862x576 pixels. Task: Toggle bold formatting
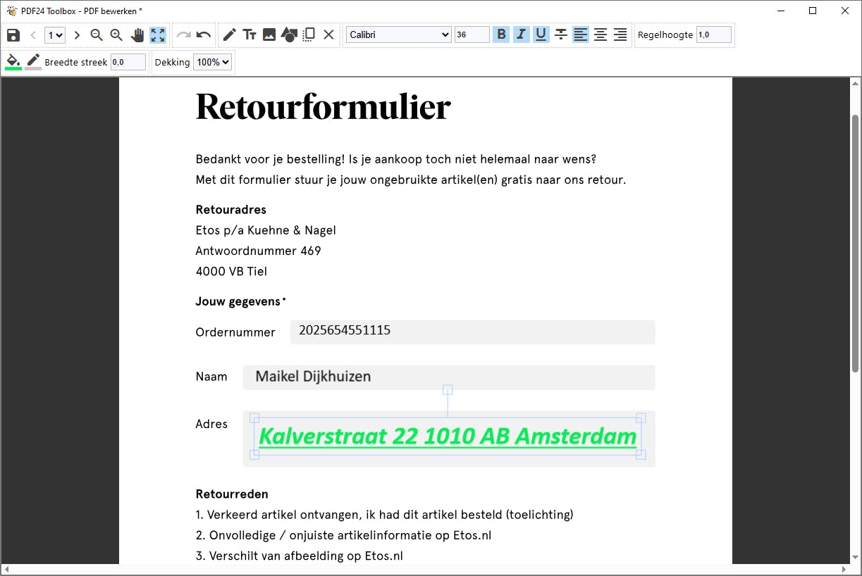(x=501, y=35)
